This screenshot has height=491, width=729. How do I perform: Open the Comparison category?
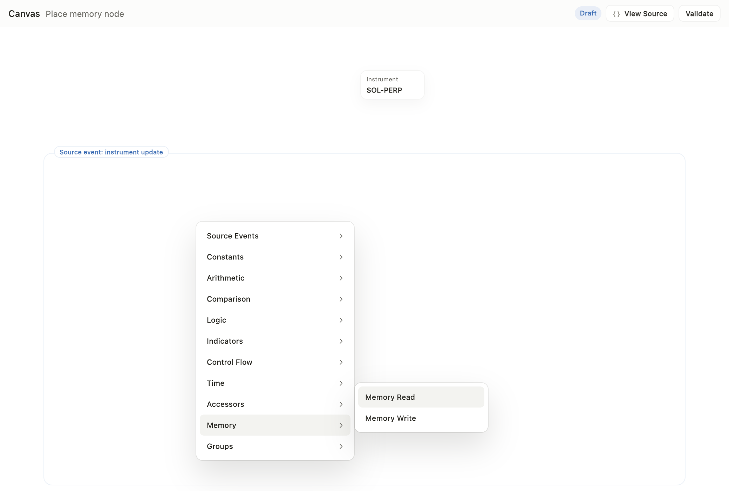pyautogui.click(x=275, y=299)
